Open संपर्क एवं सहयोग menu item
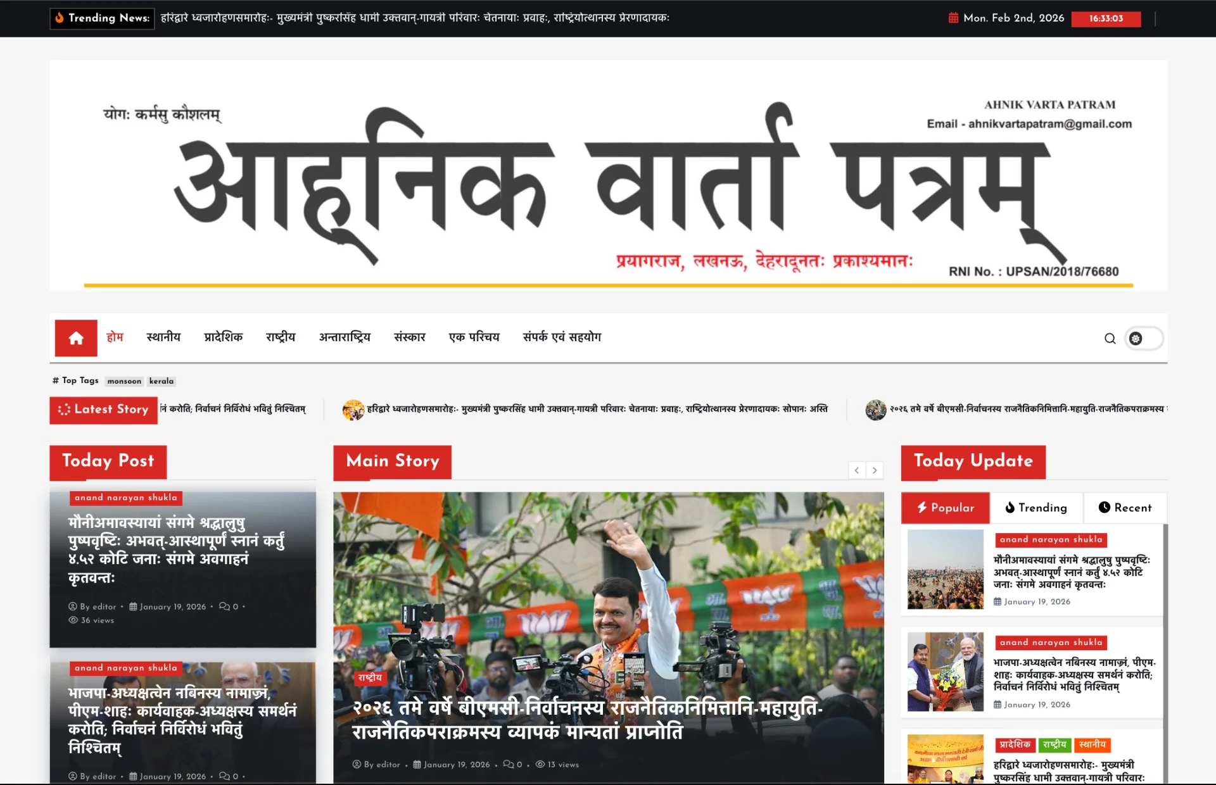The height and width of the screenshot is (785, 1216). (x=562, y=337)
